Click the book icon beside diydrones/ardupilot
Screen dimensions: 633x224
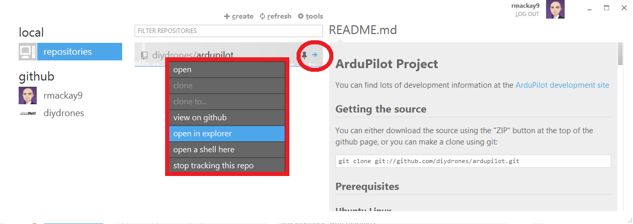point(144,55)
